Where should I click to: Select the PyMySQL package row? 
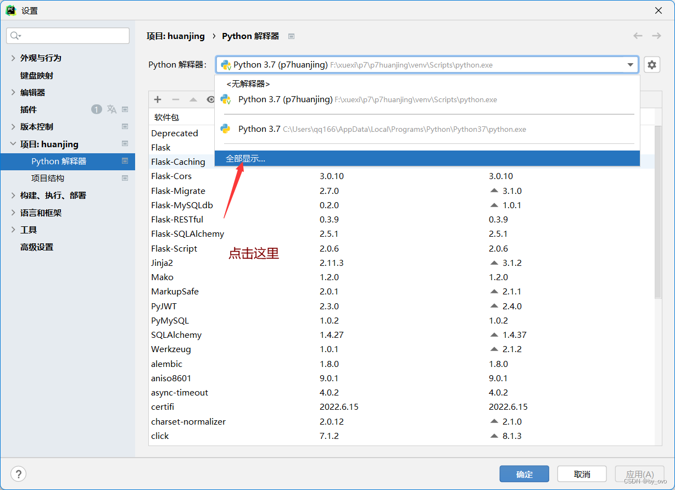[x=401, y=321]
